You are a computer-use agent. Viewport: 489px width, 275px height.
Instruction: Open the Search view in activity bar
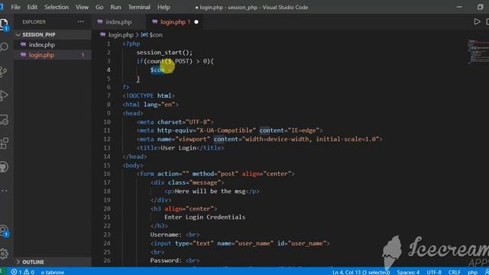click(4, 47)
